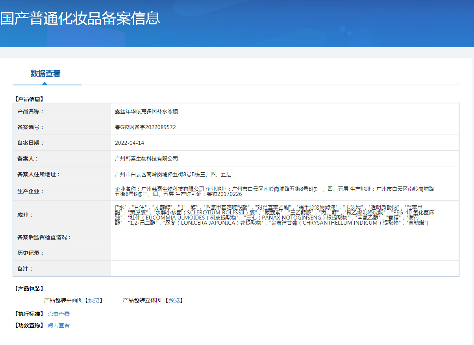Open 点击查看 link beside 功效宣称
This screenshot has height=345, width=474.
coord(59,325)
